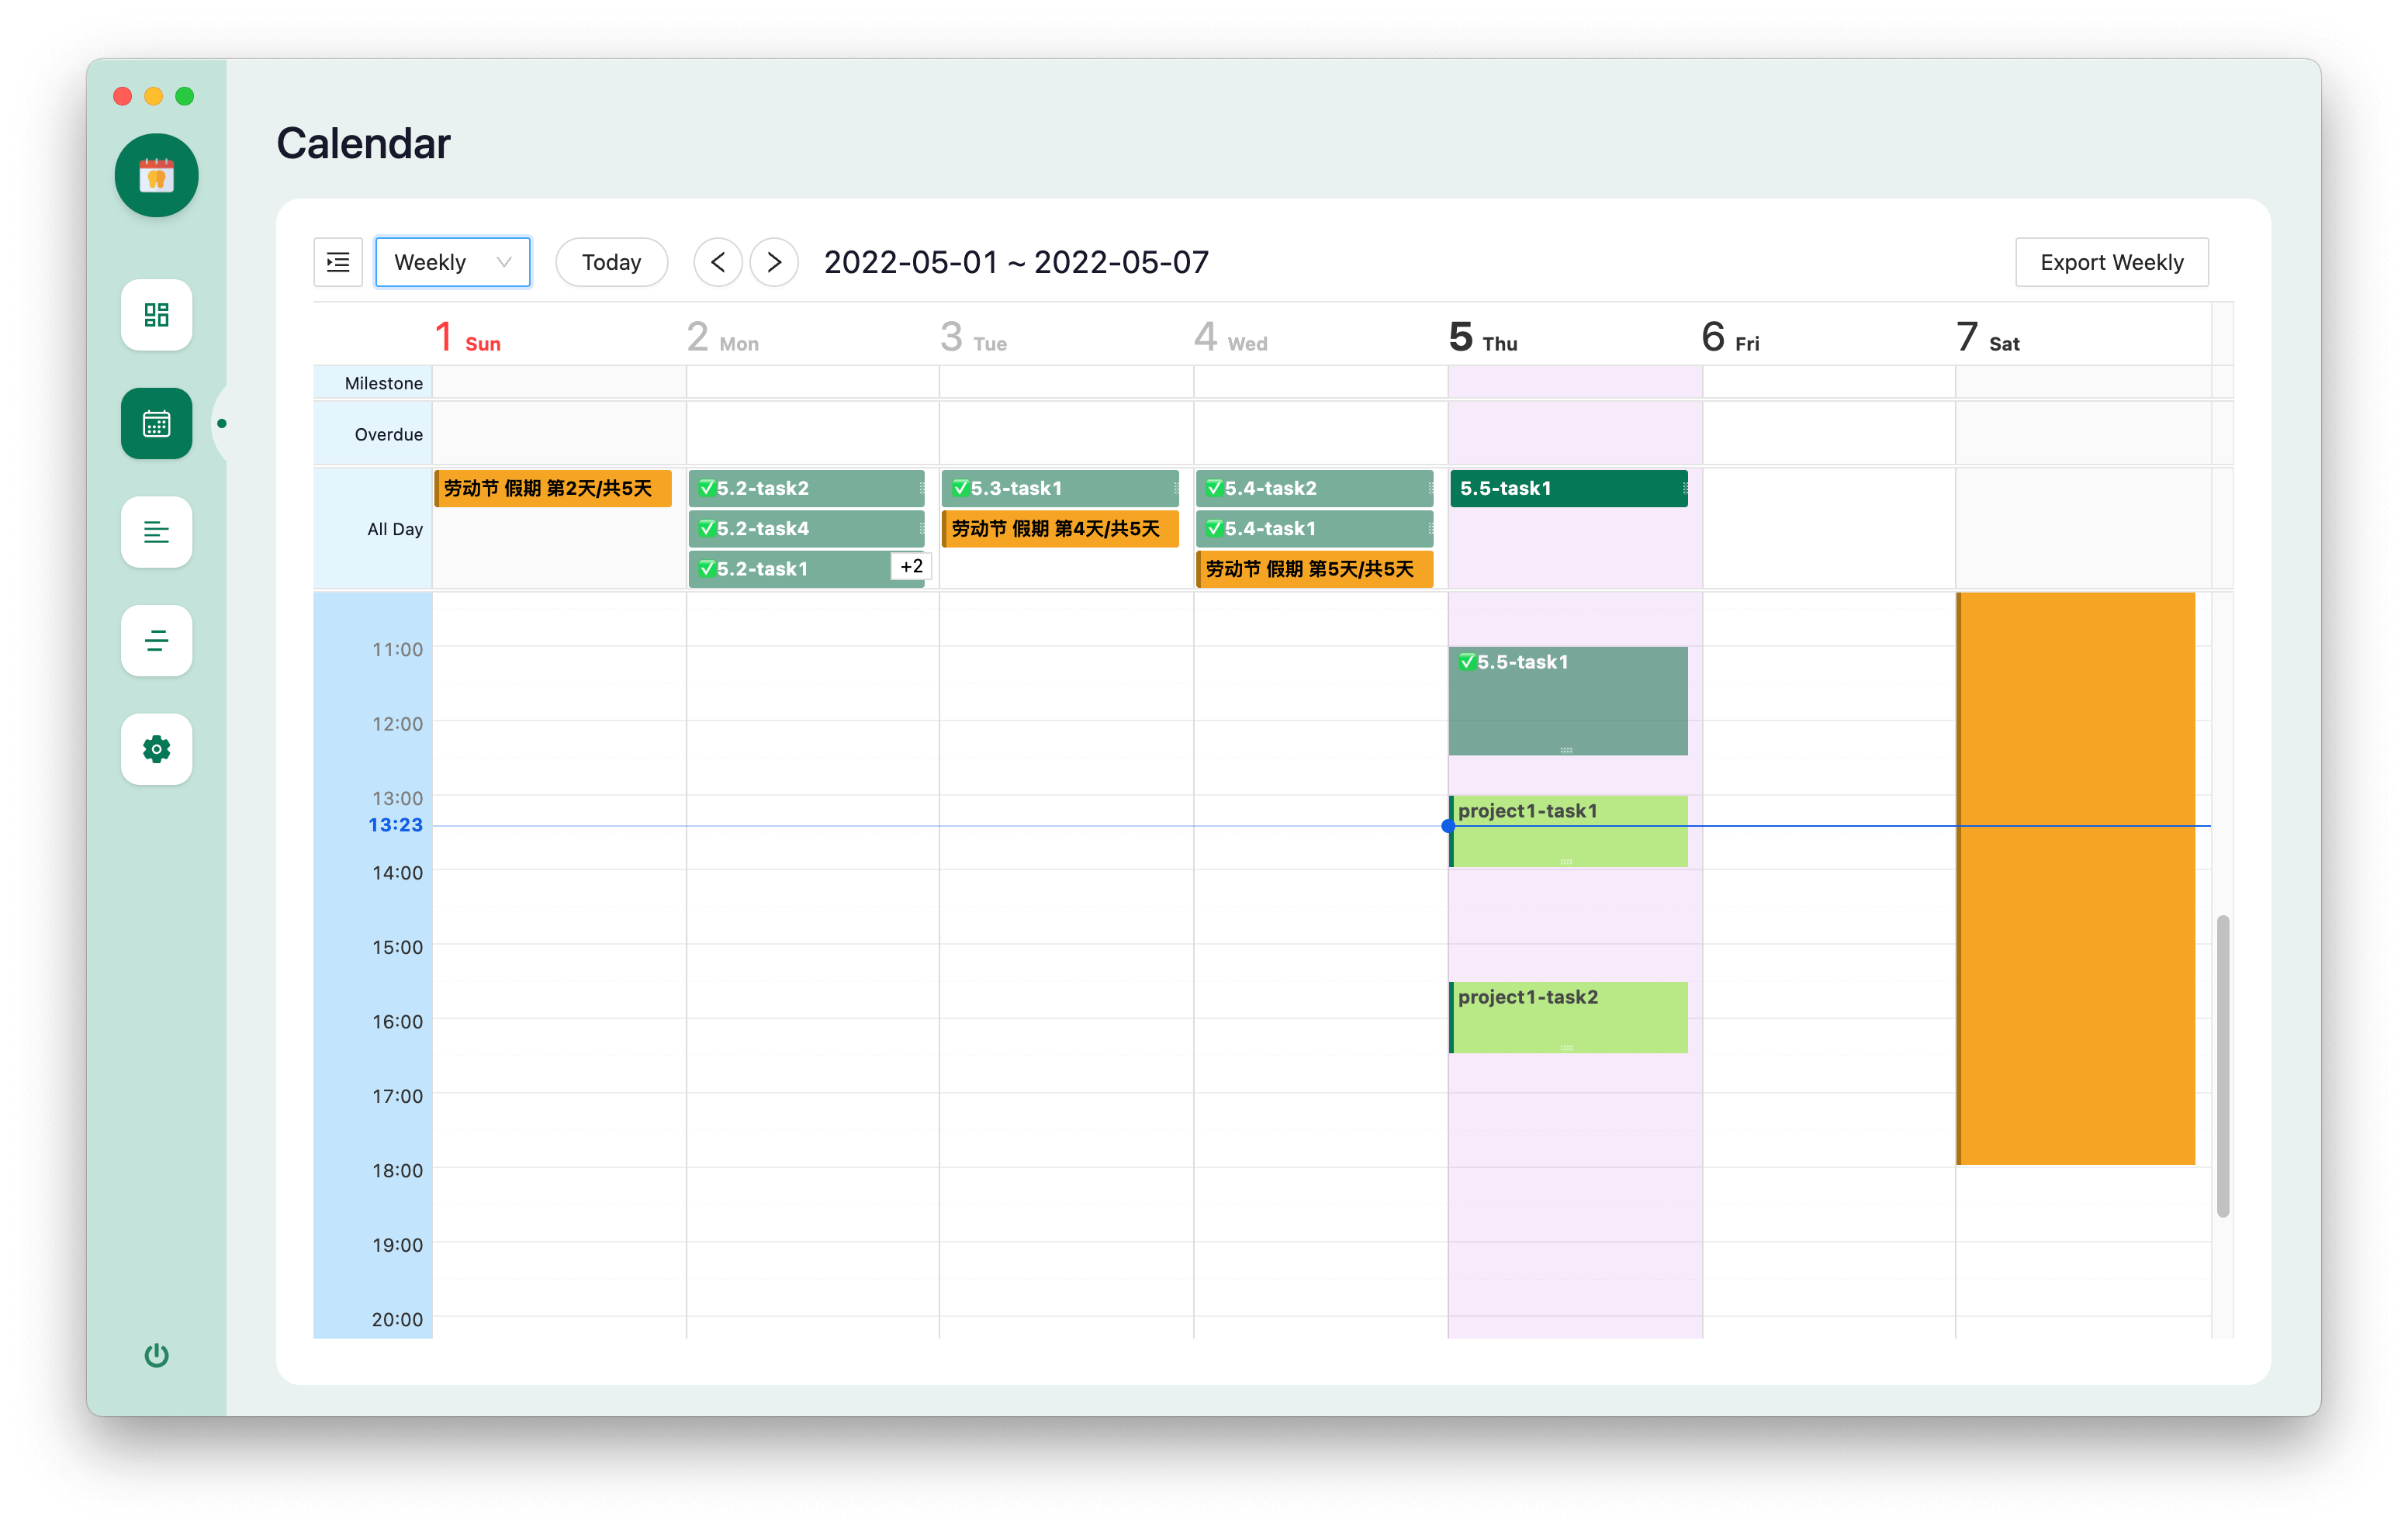This screenshot has height=1531, width=2408.
Task: Select the 5 Thu day header
Action: [1483, 338]
